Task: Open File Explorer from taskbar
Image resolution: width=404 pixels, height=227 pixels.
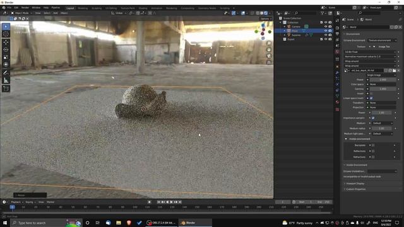Action: (119, 223)
